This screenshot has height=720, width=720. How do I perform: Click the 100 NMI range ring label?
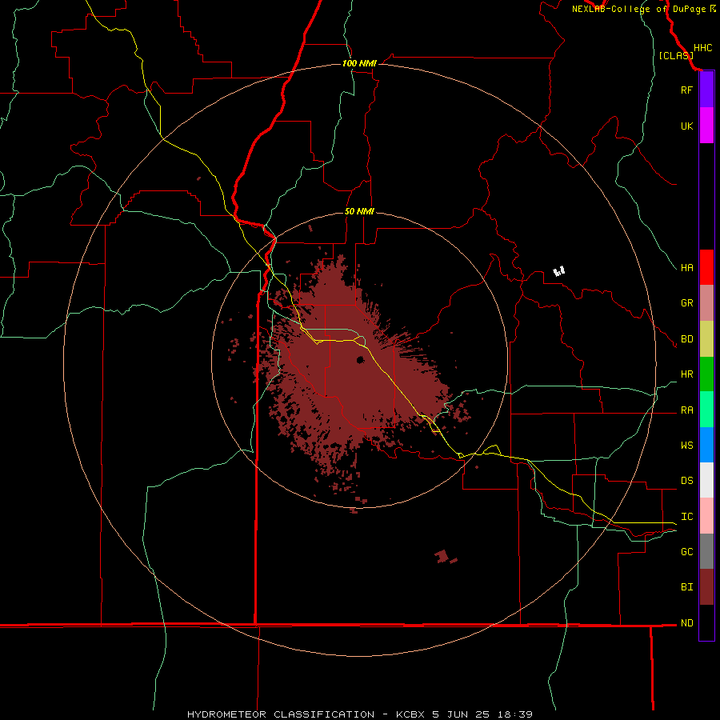359,63
